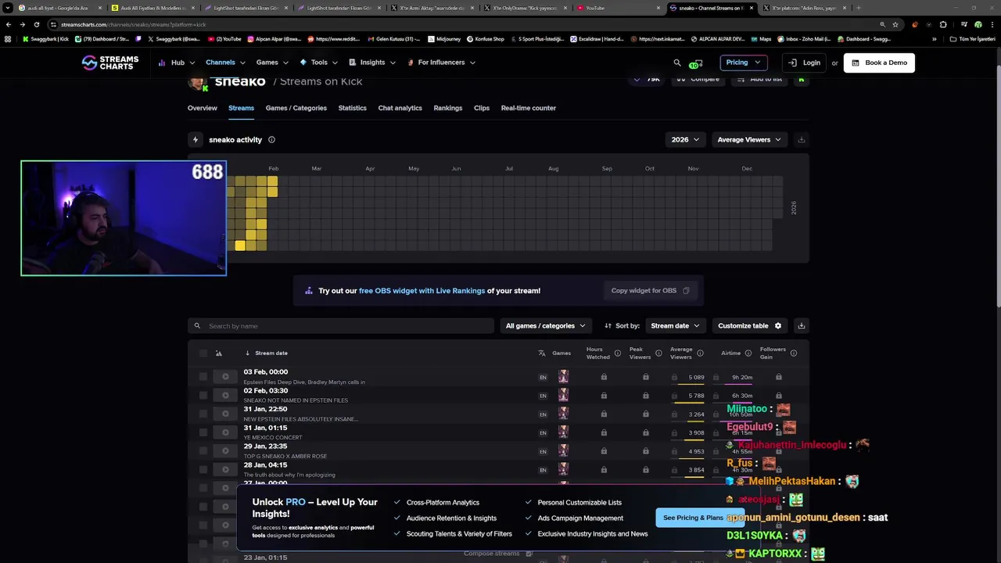Open the Pricing dropdown

click(x=743, y=63)
